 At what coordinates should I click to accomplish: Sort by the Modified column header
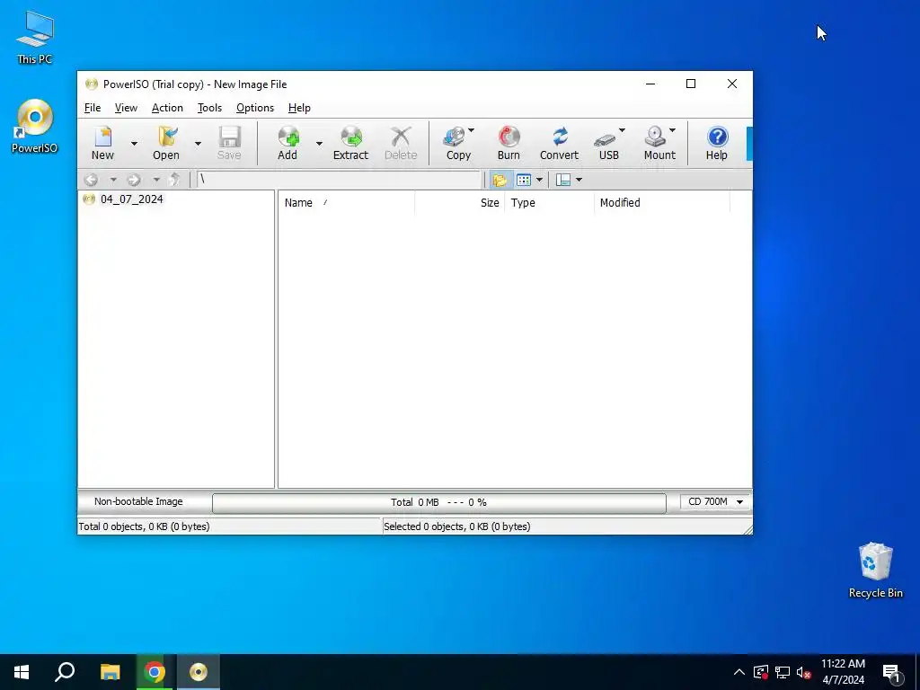click(x=662, y=203)
